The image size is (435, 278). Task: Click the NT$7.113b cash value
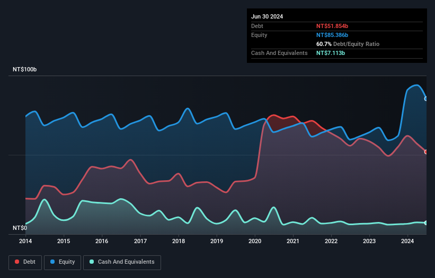tap(331, 53)
